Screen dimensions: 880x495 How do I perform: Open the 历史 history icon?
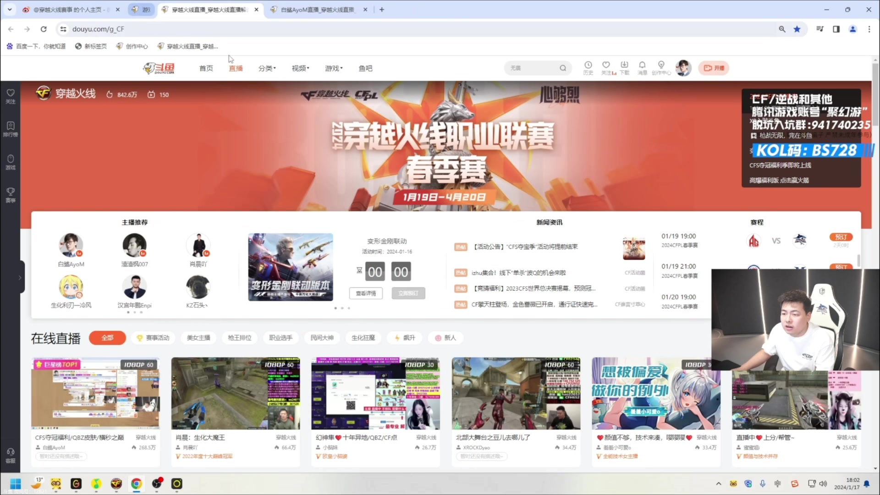pos(588,67)
